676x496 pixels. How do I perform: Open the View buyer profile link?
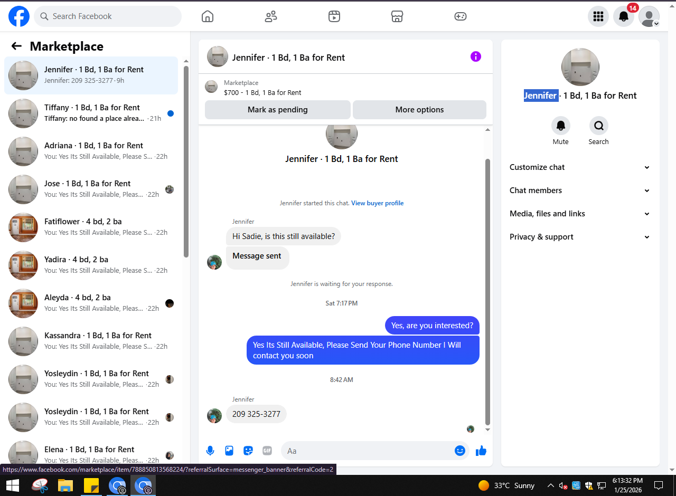[x=378, y=203]
